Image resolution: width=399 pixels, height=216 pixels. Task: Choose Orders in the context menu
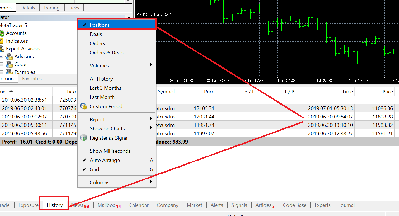(x=116, y=43)
